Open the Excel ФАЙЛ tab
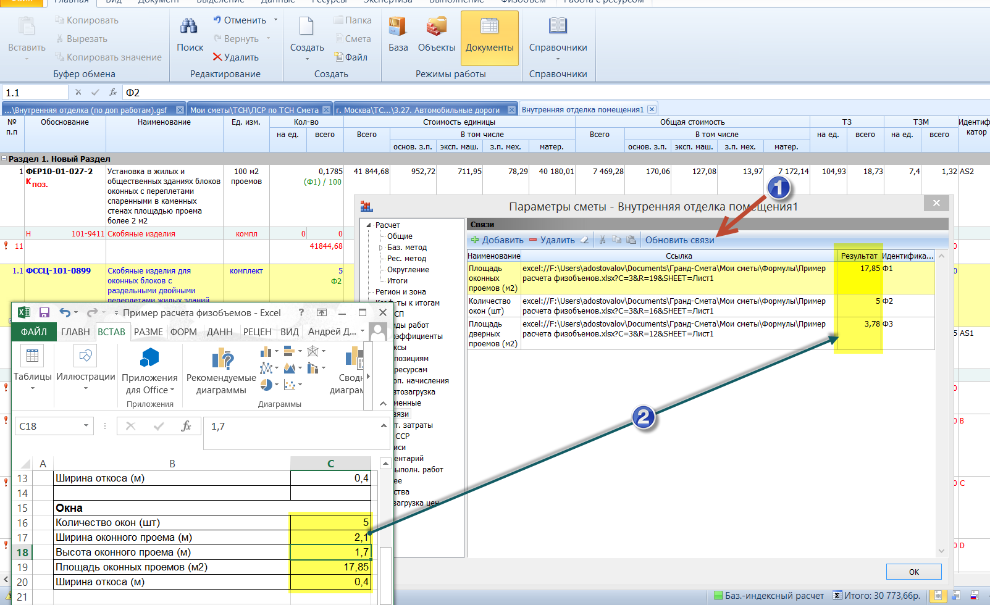This screenshot has height=605, width=990. [x=34, y=332]
